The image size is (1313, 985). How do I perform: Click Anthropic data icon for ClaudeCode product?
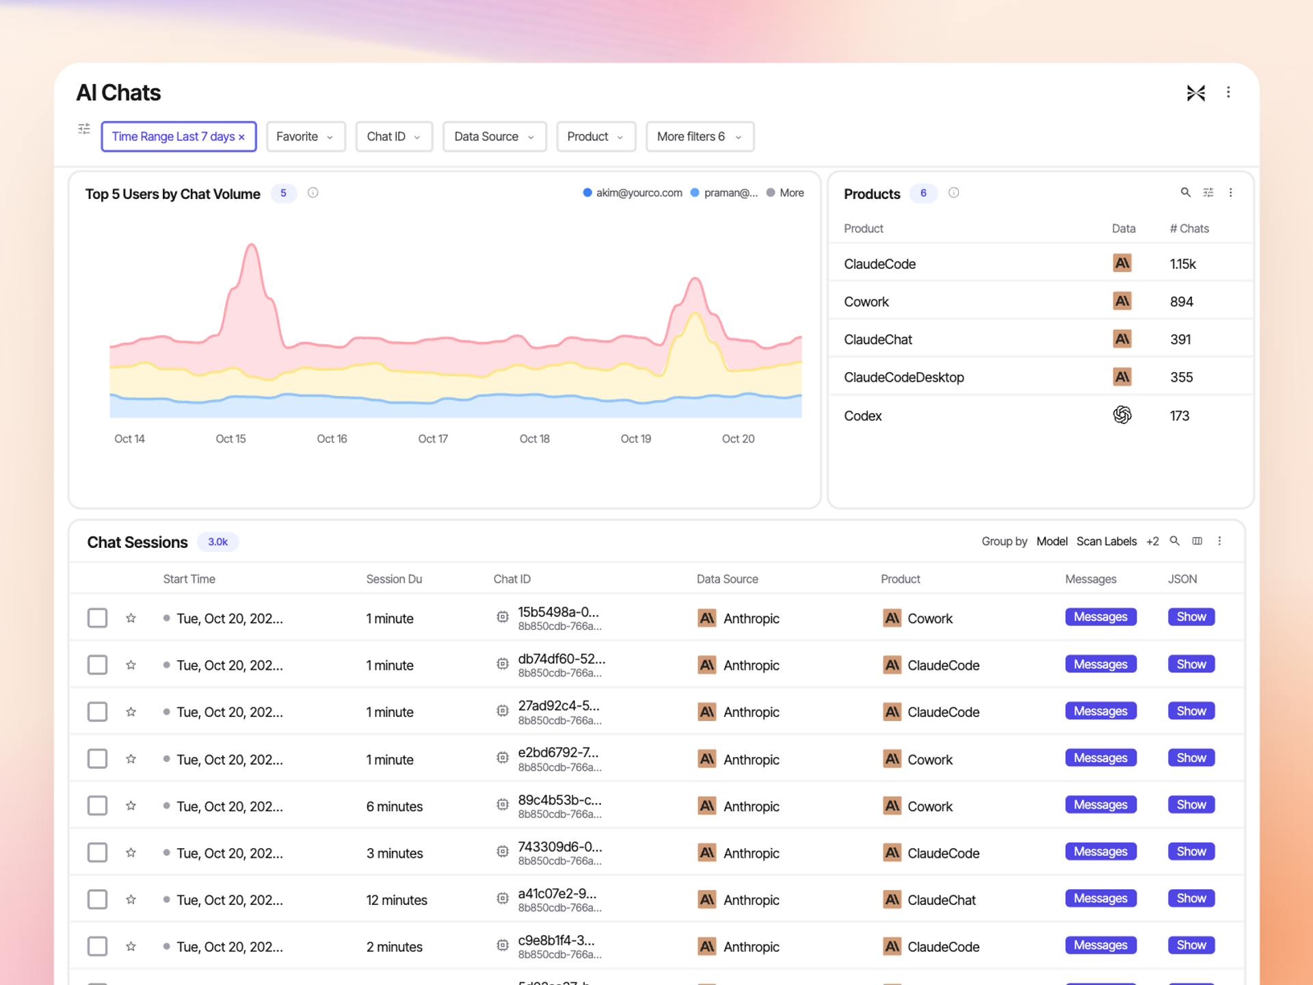[x=1122, y=263]
